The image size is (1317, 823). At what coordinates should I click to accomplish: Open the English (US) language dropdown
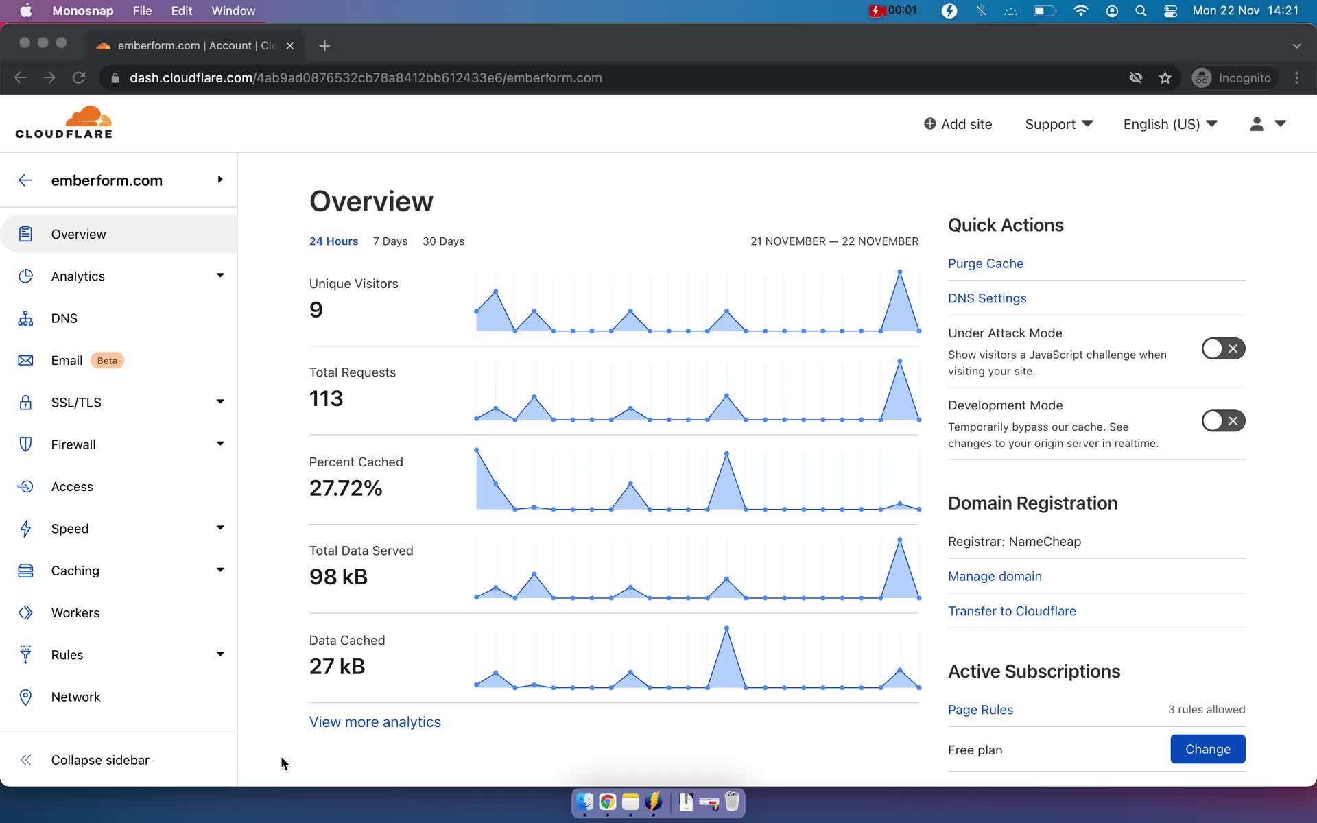point(1170,124)
